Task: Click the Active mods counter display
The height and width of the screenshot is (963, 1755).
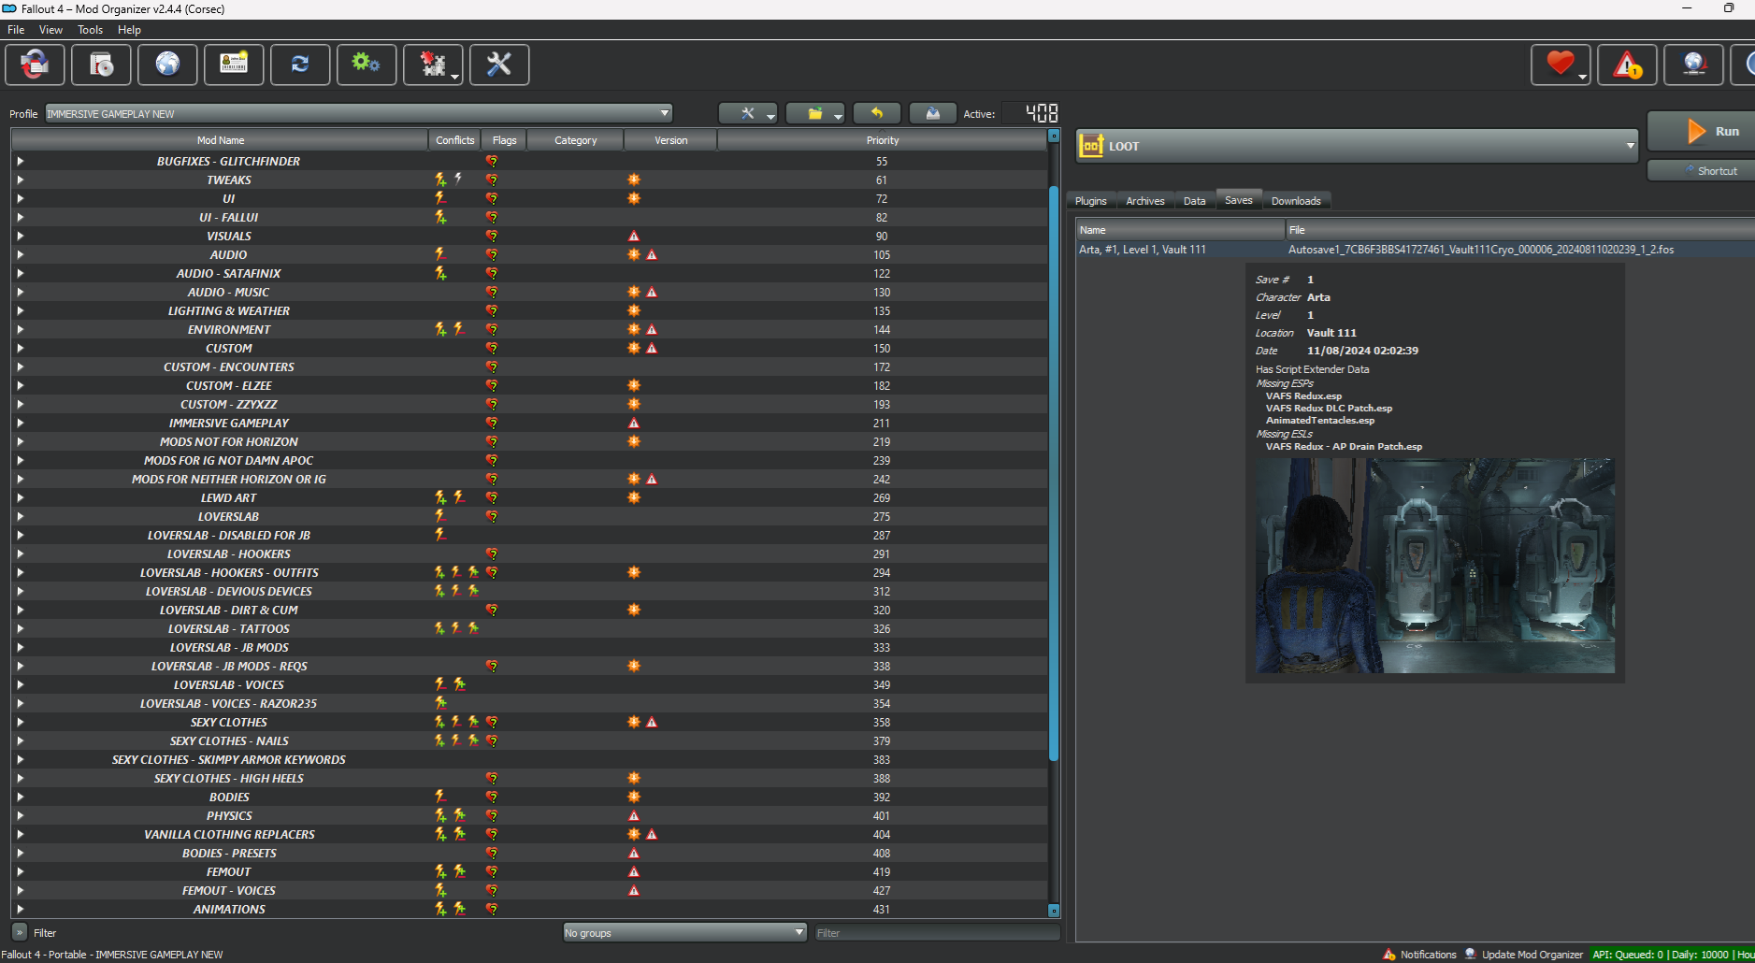Action: 1030,113
